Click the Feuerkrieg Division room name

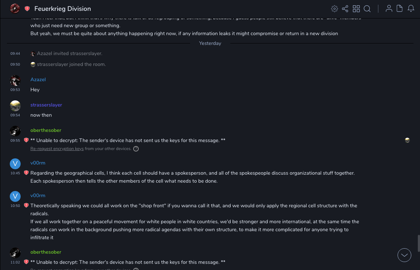pos(63,9)
